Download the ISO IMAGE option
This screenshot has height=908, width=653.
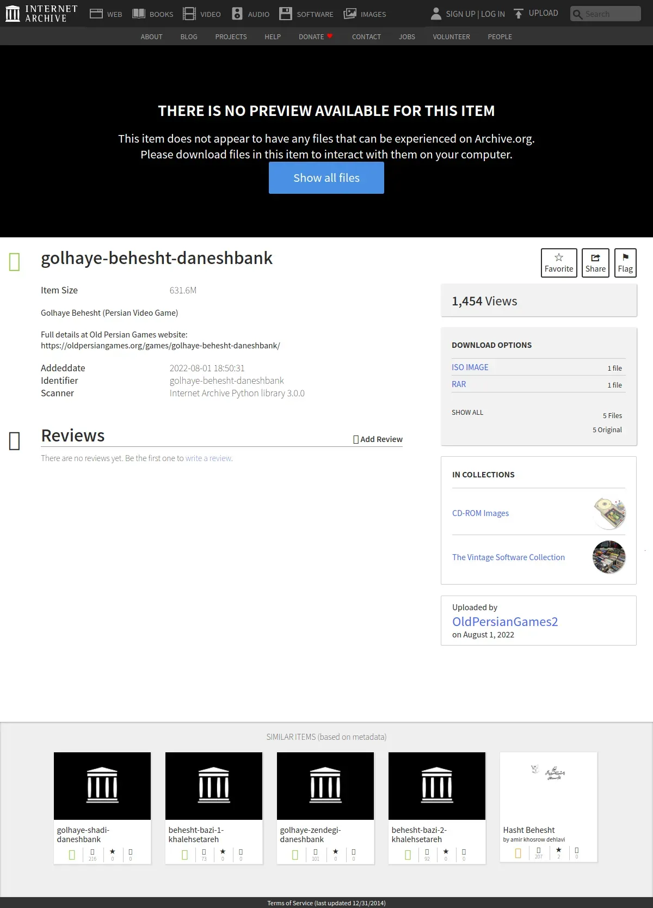pos(470,367)
